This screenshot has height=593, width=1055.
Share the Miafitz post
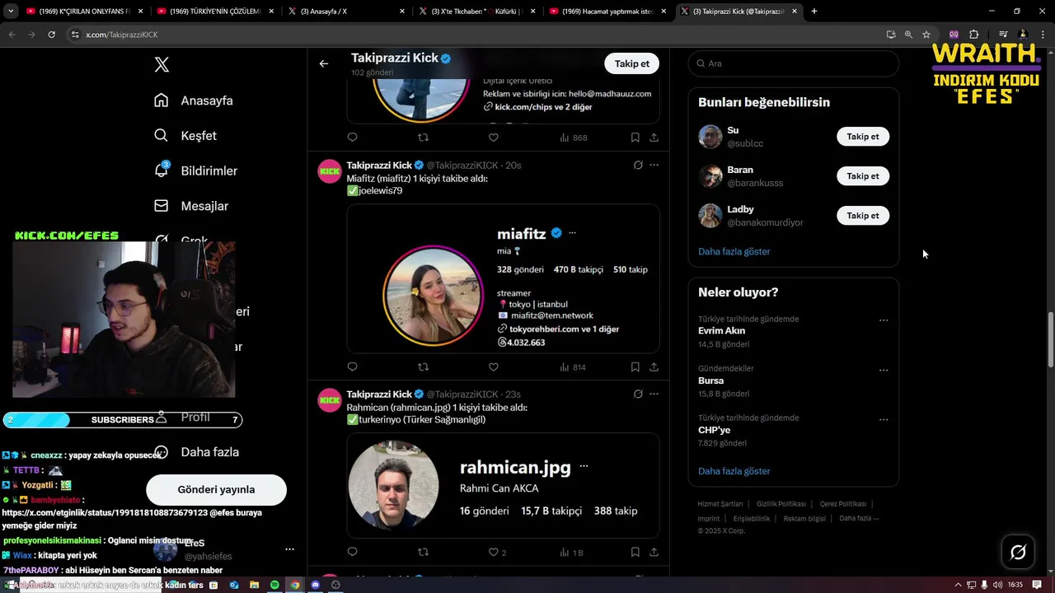point(654,367)
